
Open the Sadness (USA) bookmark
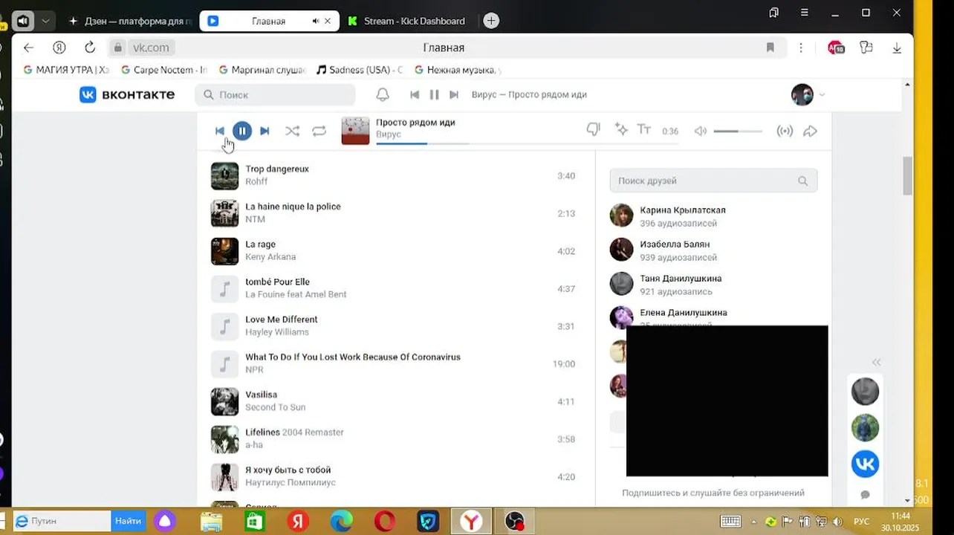click(359, 70)
